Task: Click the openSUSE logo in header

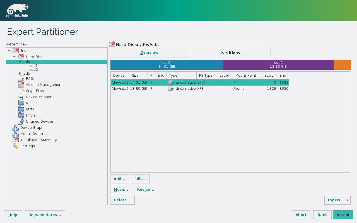Action: click(18, 11)
